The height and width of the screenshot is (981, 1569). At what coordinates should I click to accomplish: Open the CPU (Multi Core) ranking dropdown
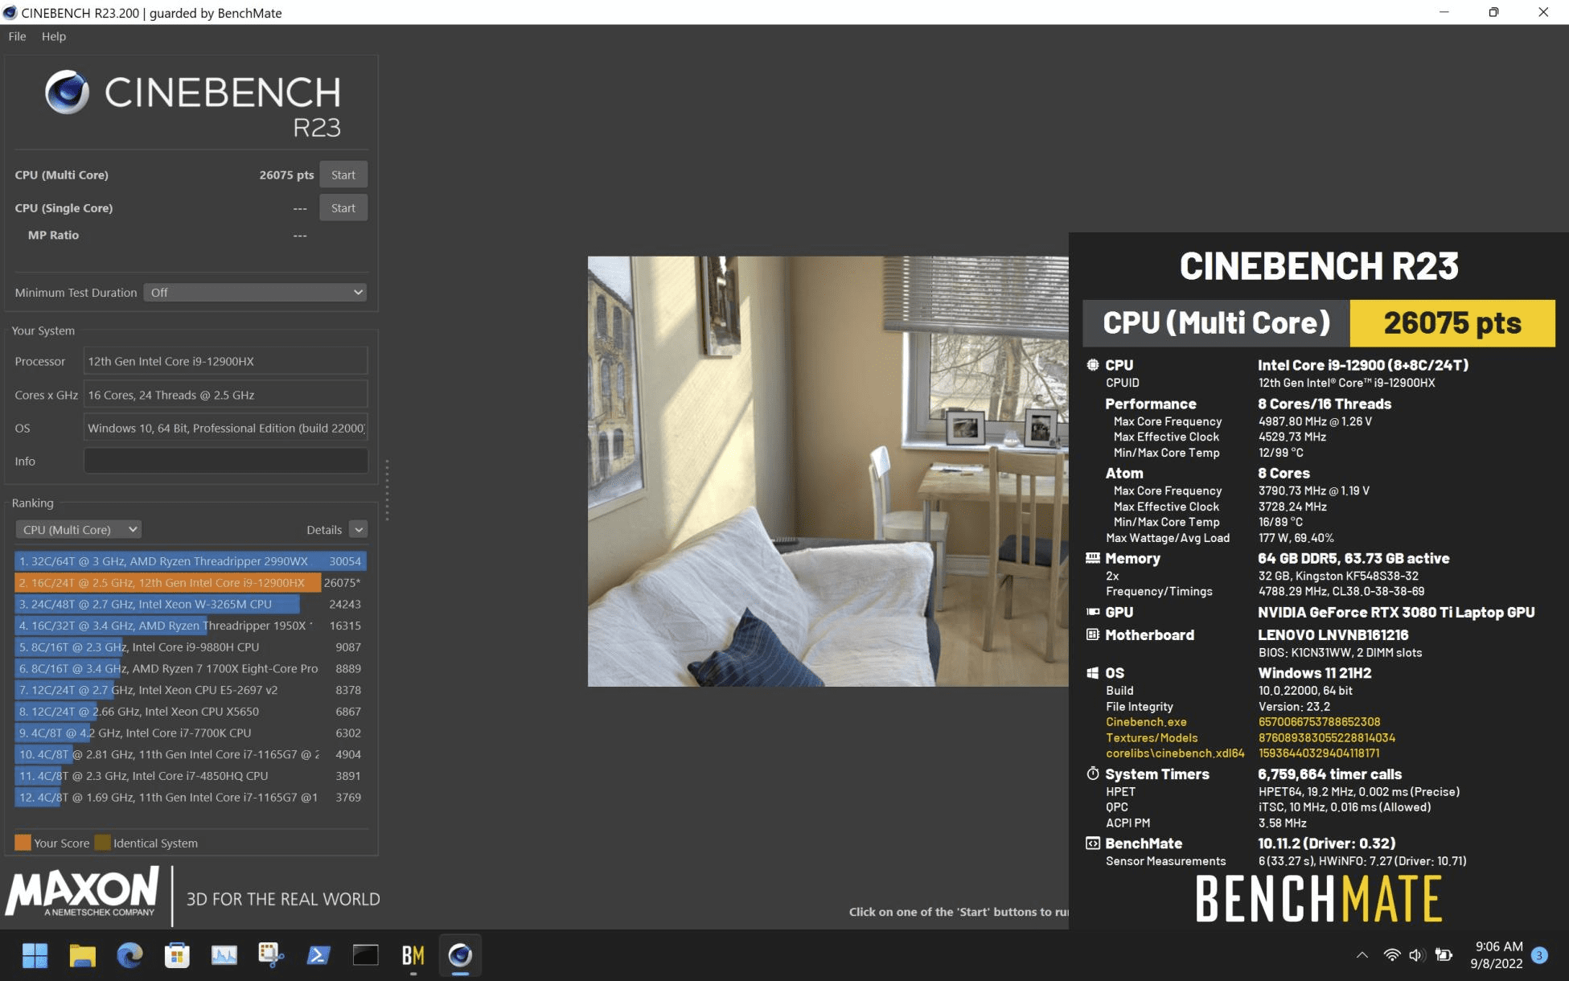point(79,529)
